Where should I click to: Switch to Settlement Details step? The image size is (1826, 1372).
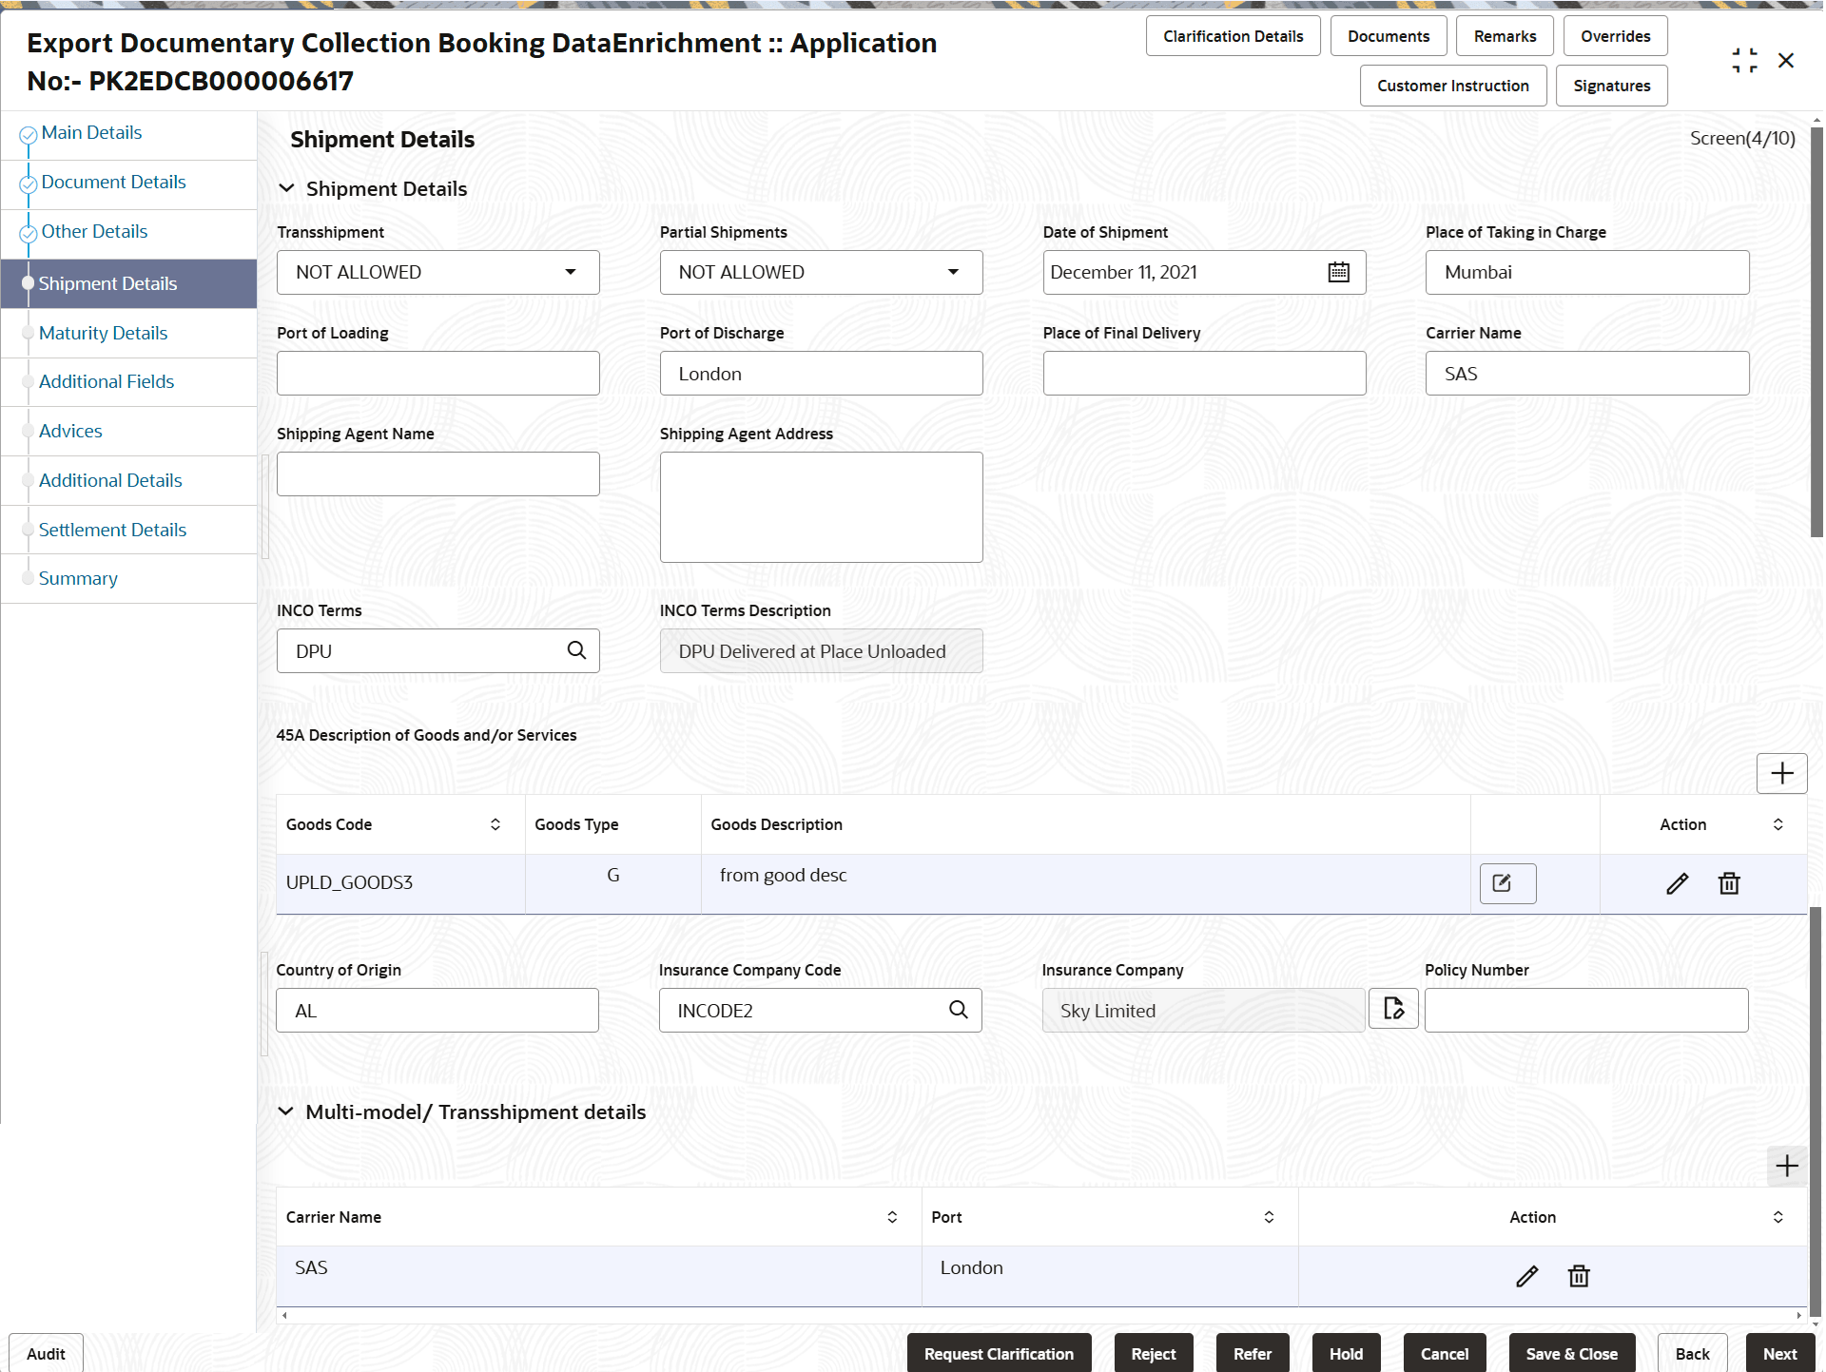click(112, 530)
